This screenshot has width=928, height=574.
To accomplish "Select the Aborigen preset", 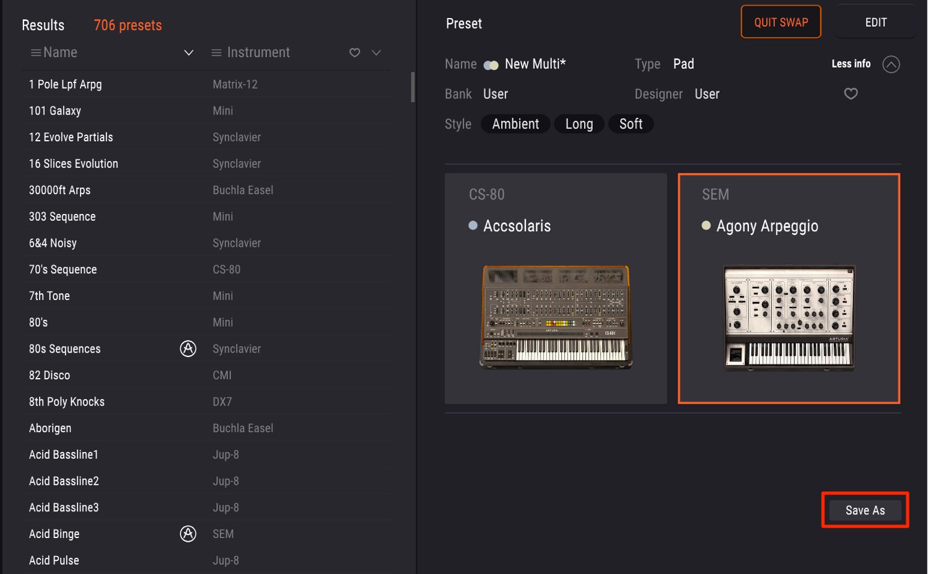I will click(206, 428).
